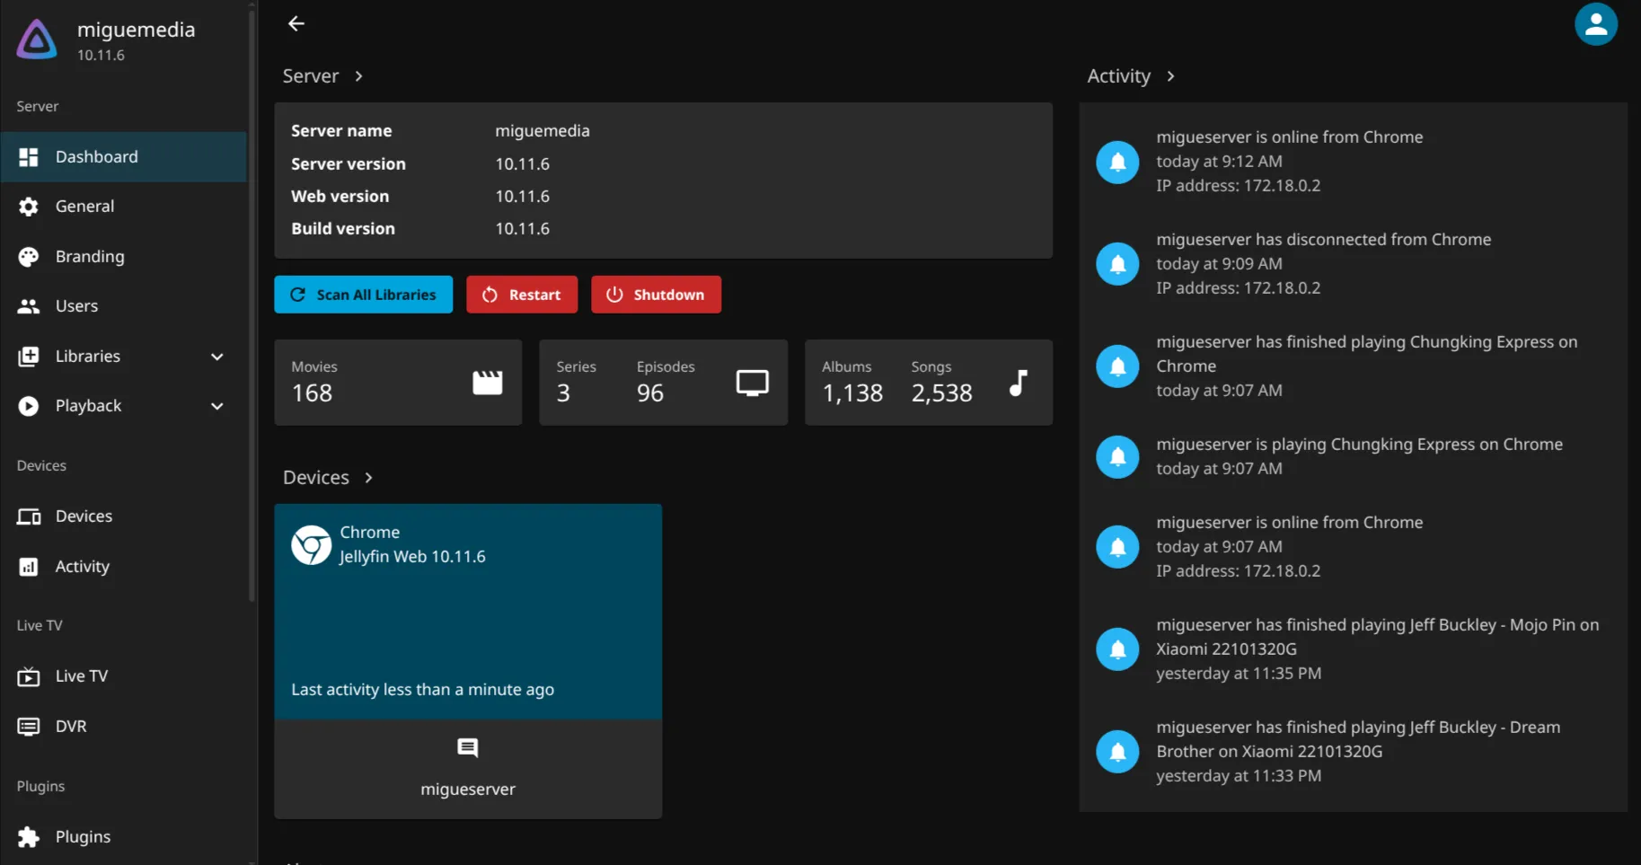
Task: Click the Jellyfin logo icon
Action: click(x=37, y=40)
